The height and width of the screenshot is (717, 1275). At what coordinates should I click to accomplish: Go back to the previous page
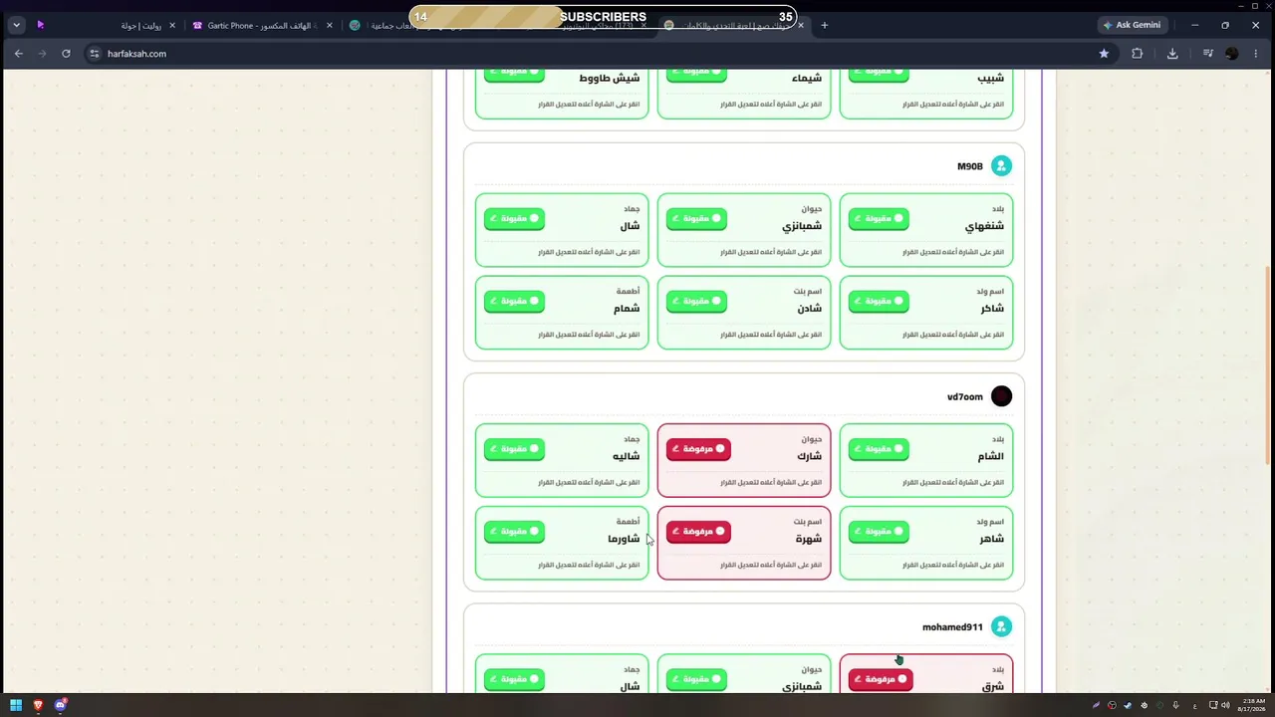[x=18, y=54]
